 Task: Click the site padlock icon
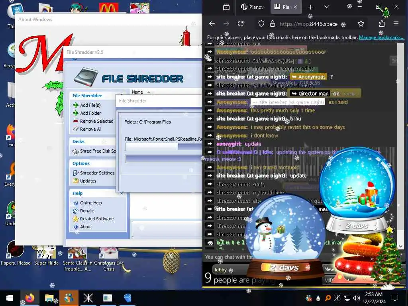273,24
